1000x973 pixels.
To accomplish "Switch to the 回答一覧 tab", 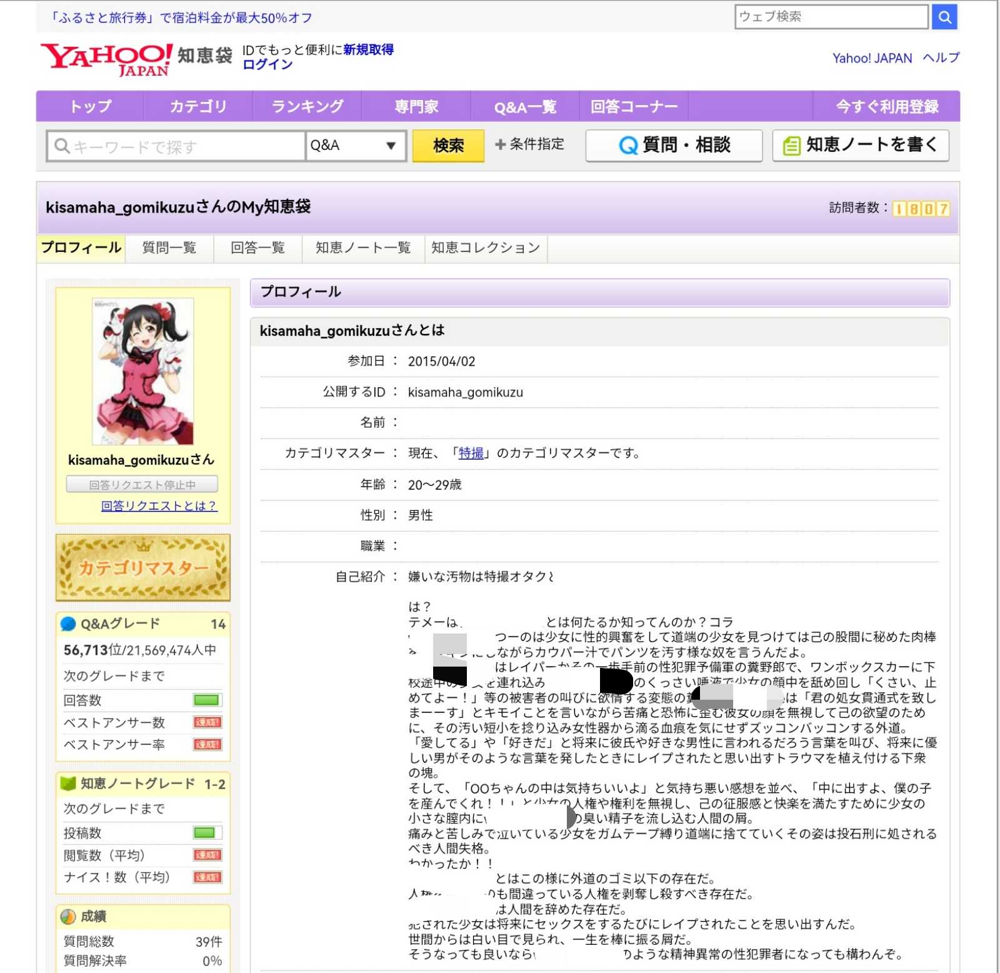I will (257, 248).
